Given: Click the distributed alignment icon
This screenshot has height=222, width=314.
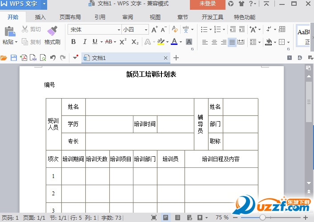Looking at the screenshot, I should pyautogui.click(x=241, y=42).
